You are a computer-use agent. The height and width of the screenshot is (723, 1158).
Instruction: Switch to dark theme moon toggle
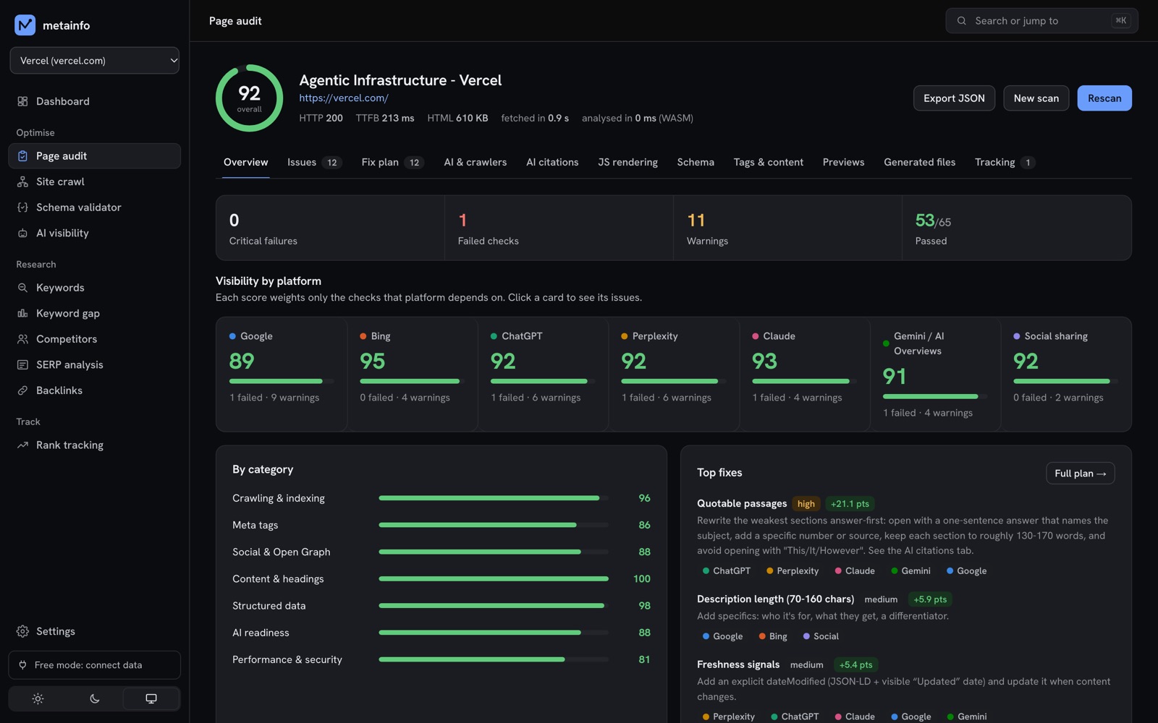click(95, 698)
